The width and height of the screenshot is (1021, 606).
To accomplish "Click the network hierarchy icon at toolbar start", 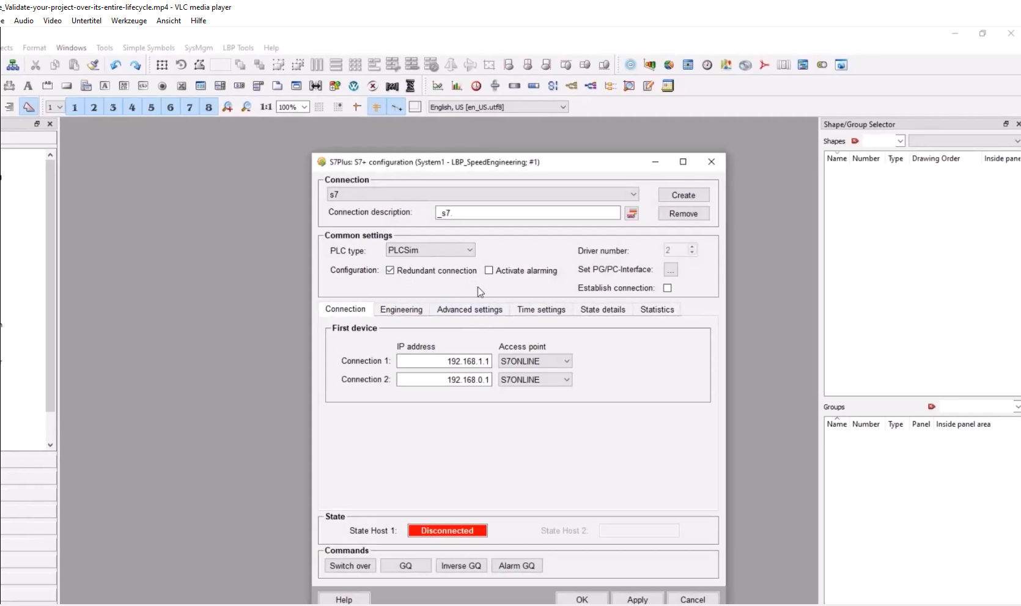I will pos(12,65).
